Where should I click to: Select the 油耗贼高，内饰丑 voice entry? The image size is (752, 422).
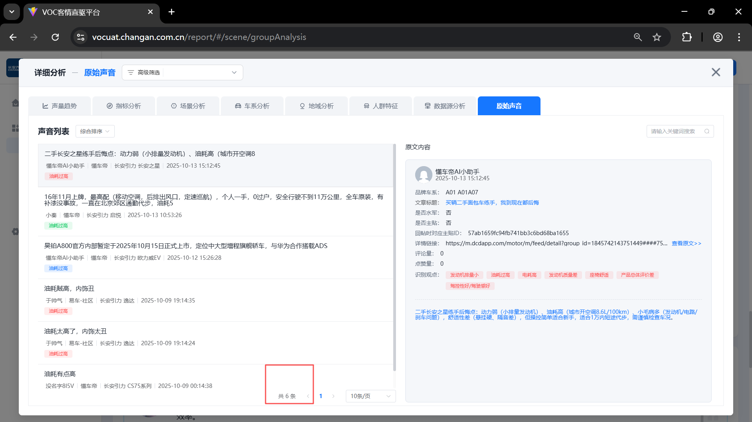click(69, 289)
